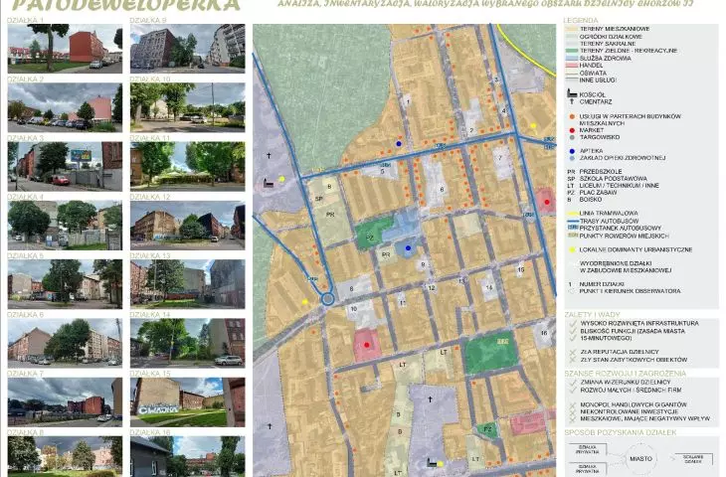Click the MIASTO circle in the diagram
The image size is (726, 477).
pyautogui.click(x=640, y=458)
